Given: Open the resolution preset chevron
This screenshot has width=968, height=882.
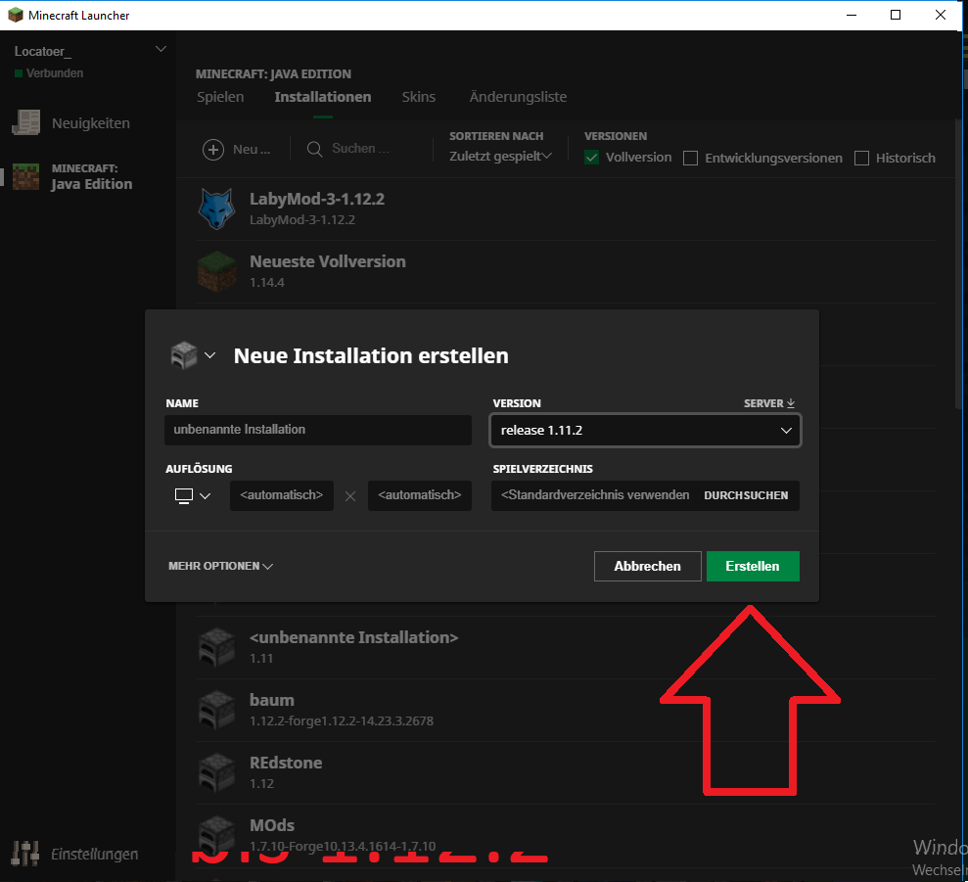Looking at the screenshot, I should 205,496.
